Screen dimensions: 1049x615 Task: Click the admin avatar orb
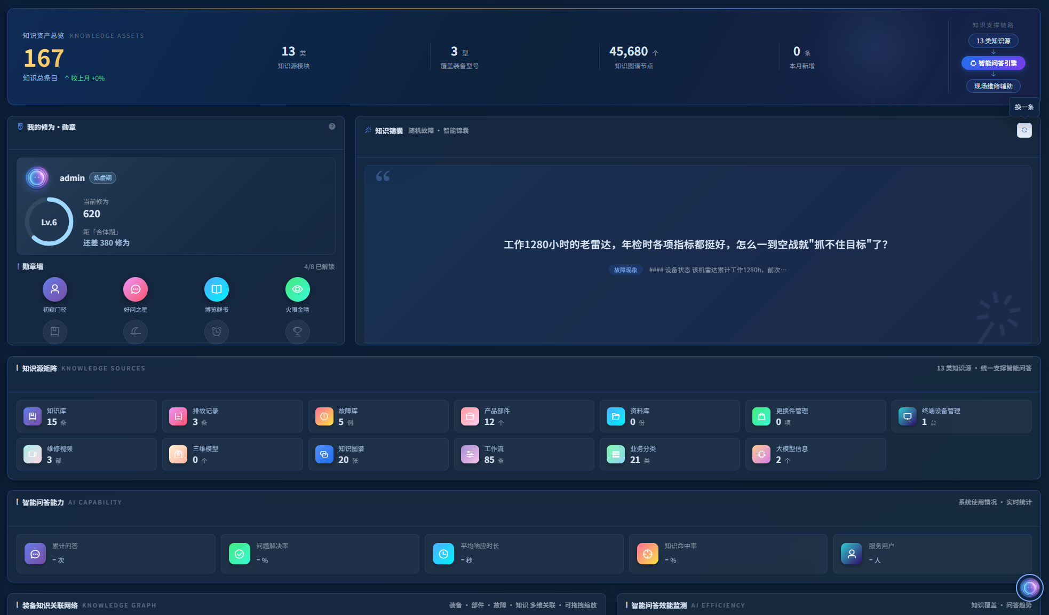click(37, 178)
